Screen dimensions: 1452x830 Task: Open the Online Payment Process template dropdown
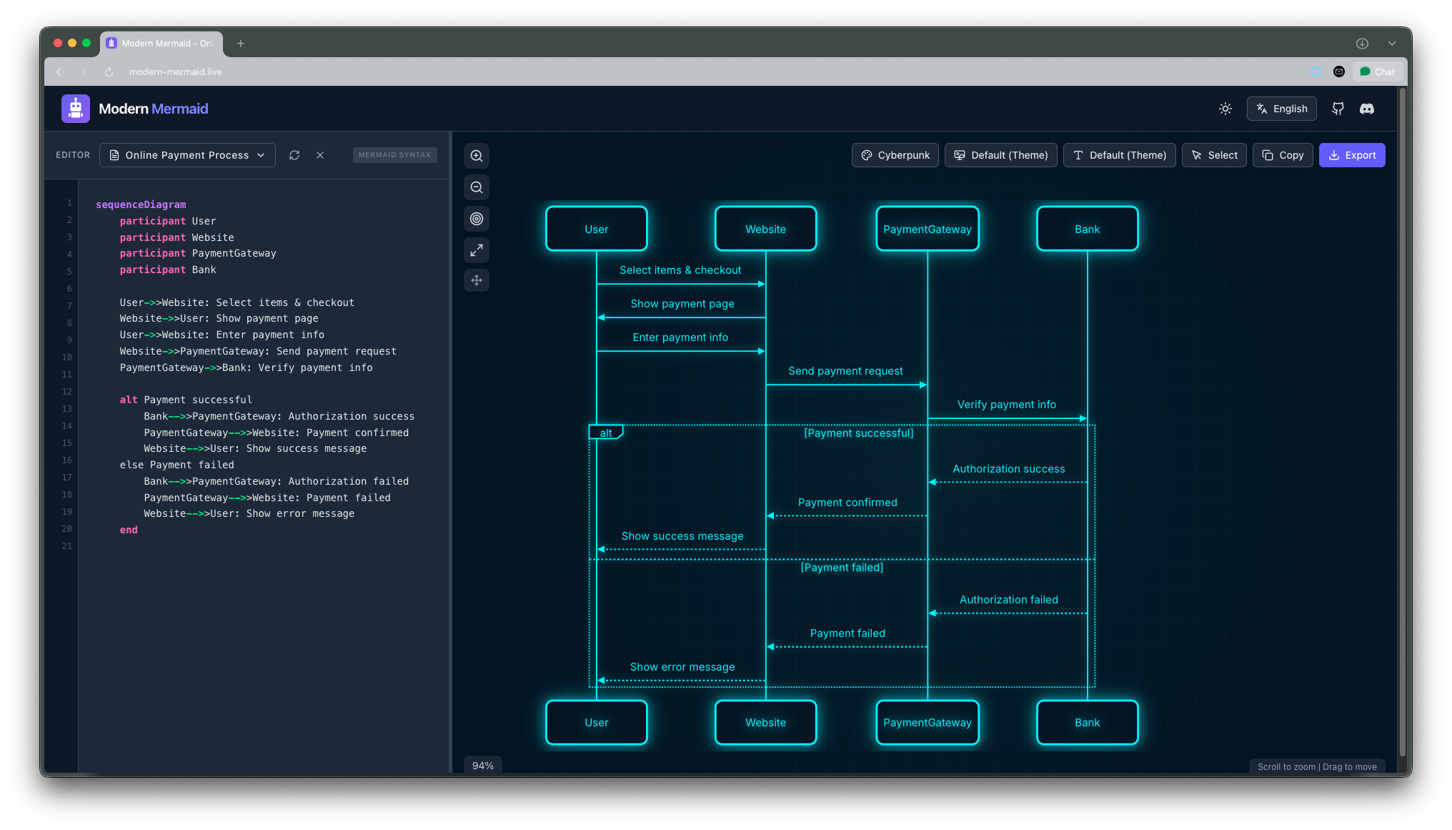coord(187,155)
